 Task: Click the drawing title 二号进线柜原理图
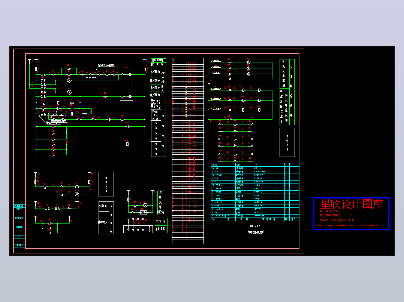(x=254, y=232)
